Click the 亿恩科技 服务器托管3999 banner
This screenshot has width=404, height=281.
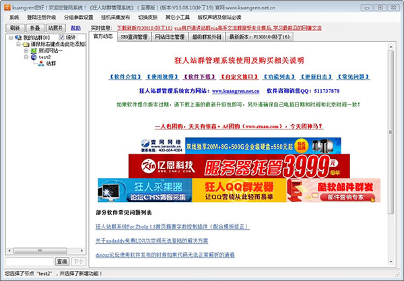239,166
